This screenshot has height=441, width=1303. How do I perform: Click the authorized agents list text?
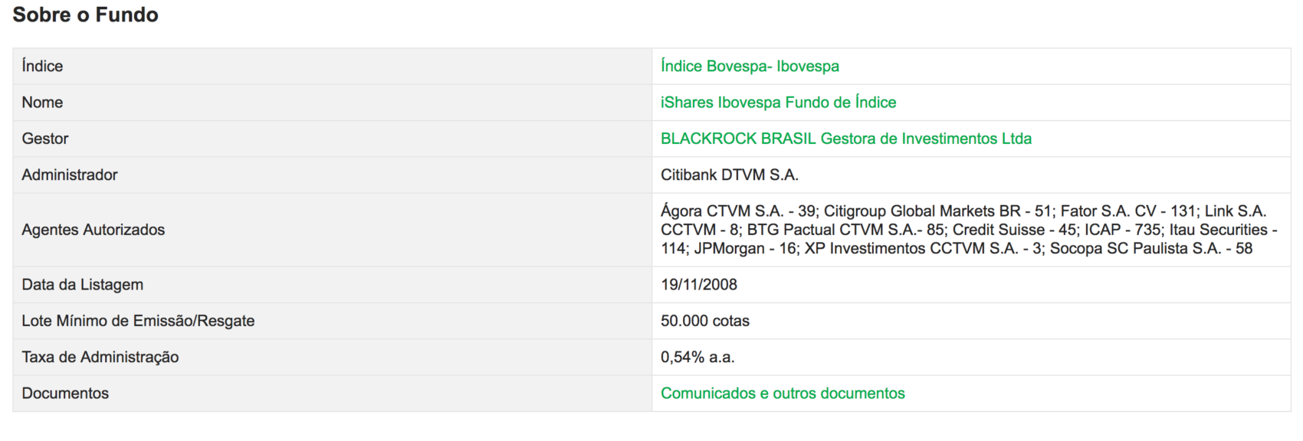coord(969,230)
